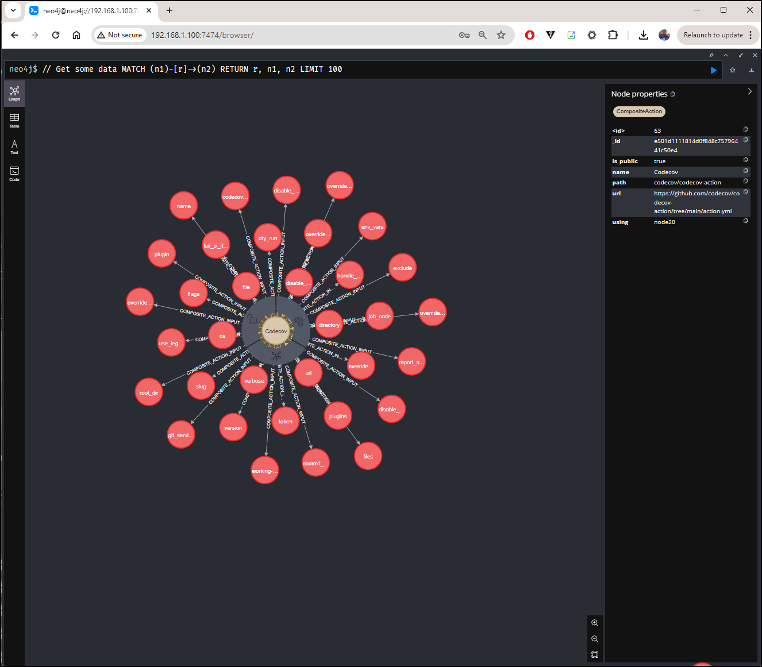The image size is (762, 667).
Task: Save query as favorite with star icon
Action: [733, 70]
